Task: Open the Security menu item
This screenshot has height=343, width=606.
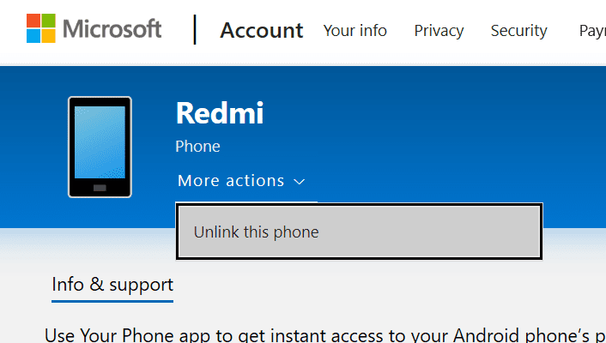Action: (518, 31)
